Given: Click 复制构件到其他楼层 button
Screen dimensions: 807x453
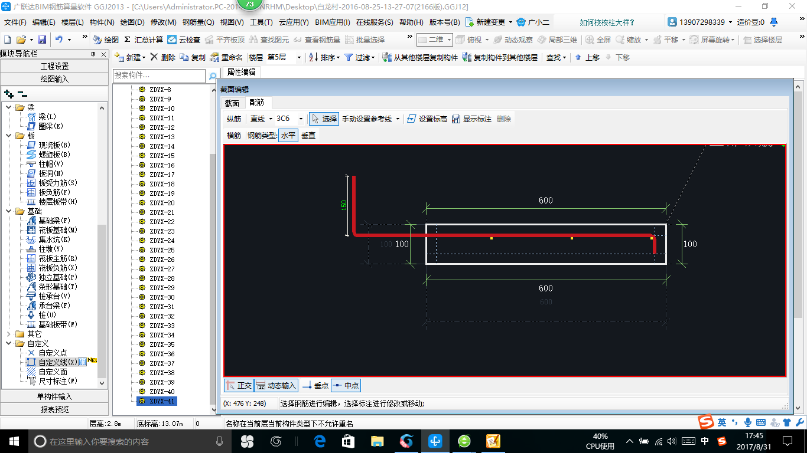Looking at the screenshot, I should click(500, 57).
